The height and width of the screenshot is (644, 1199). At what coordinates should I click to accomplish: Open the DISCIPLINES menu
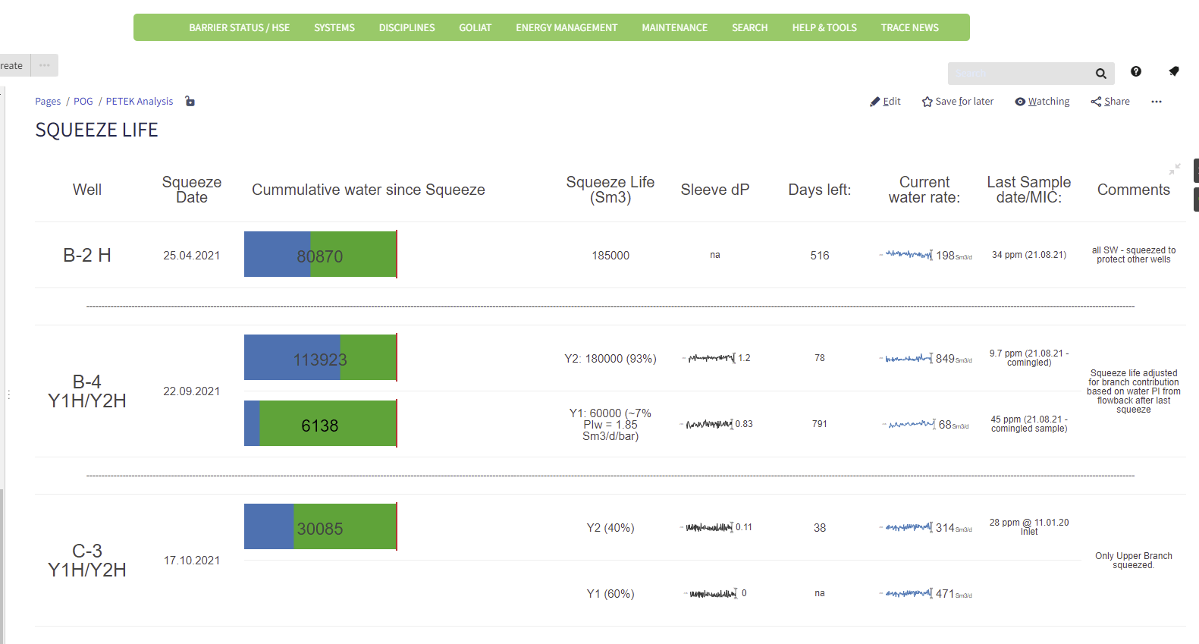(407, 28)
